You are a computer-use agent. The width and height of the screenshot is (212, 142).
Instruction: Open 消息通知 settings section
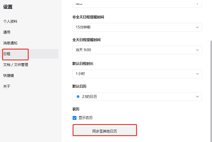pyautogui.click(x=10, y=43)
